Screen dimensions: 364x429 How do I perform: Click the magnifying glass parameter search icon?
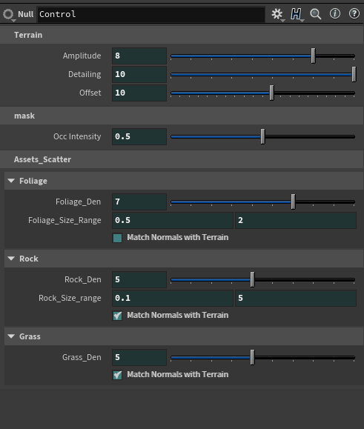(316, 14)
